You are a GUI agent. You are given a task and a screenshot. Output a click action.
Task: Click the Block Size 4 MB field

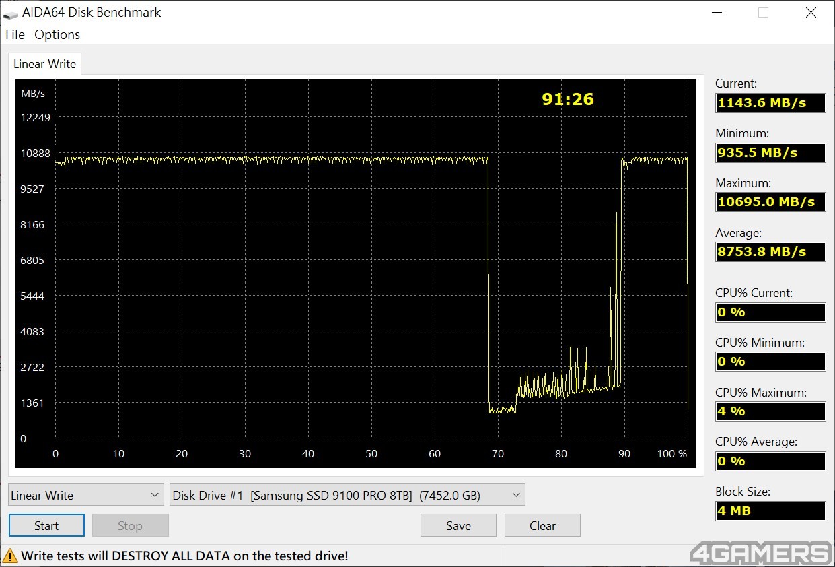tap(770, 510)
